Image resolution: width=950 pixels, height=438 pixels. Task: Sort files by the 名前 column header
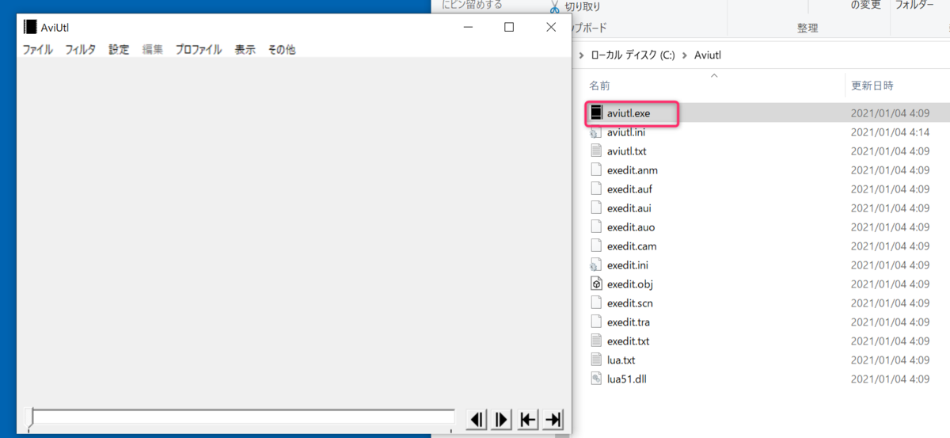click(599, 86)
